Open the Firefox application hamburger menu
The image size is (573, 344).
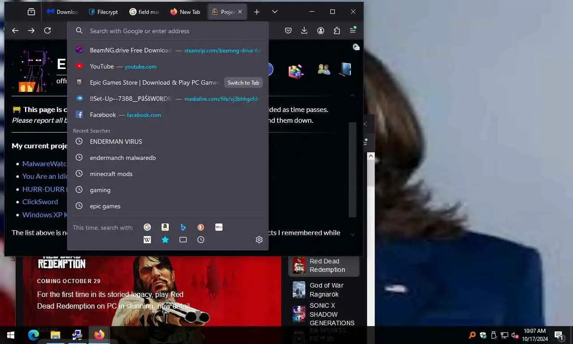coord(353,30)
